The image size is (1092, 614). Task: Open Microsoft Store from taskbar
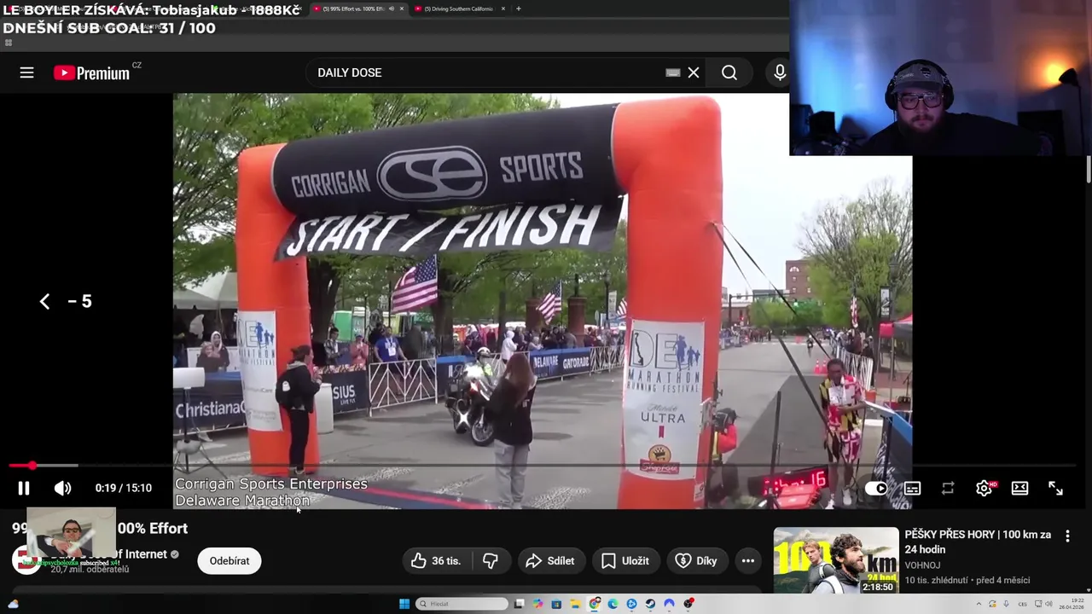click(x=556, y=604)
